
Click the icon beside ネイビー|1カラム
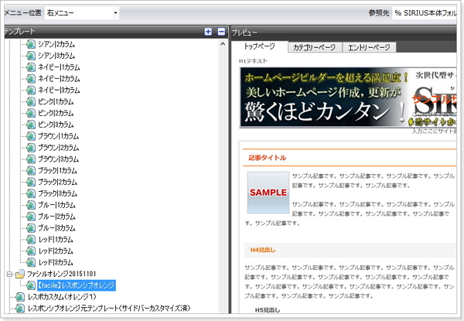[31, 67]
